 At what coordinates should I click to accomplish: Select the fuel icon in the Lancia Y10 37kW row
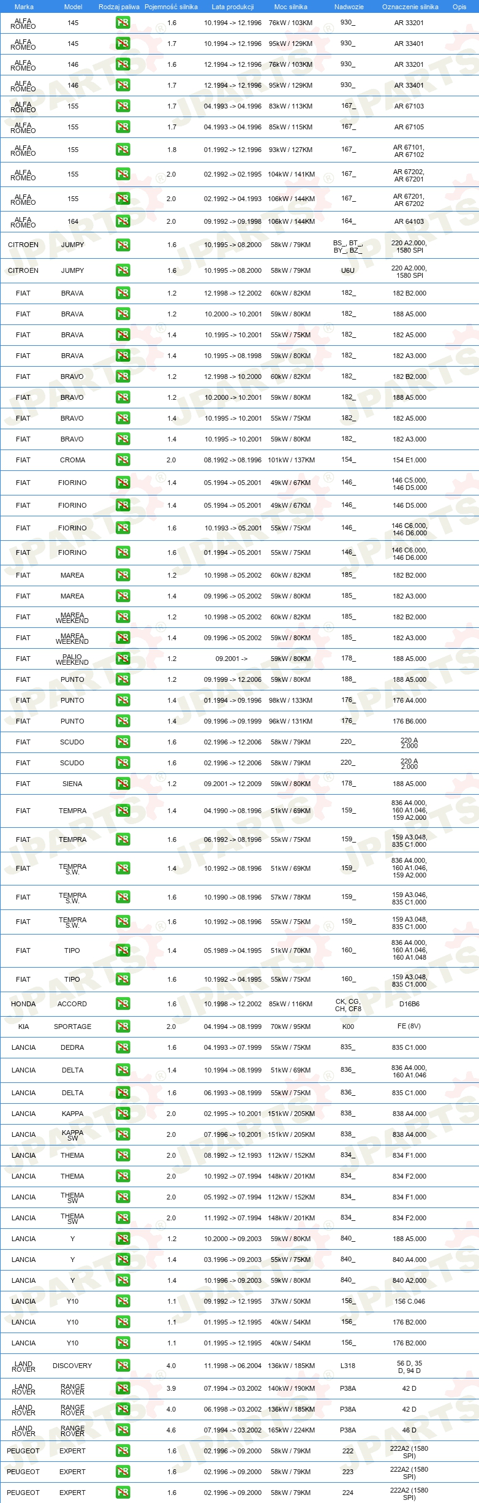(x=123, y=1301)
